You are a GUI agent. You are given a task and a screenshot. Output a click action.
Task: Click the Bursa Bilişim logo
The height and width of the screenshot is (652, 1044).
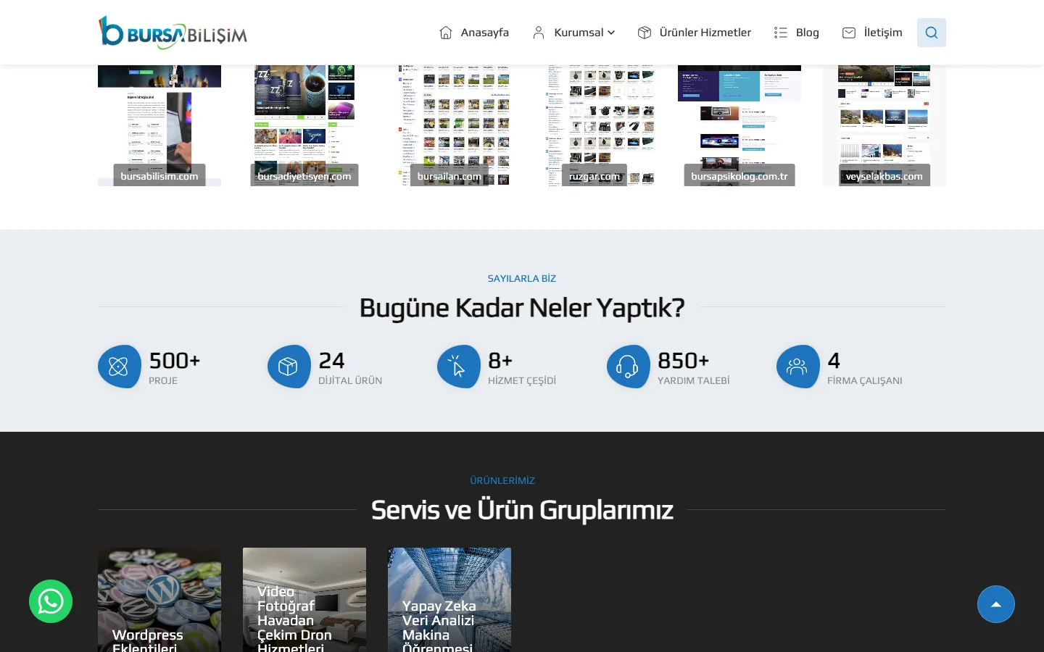point(173,33)
